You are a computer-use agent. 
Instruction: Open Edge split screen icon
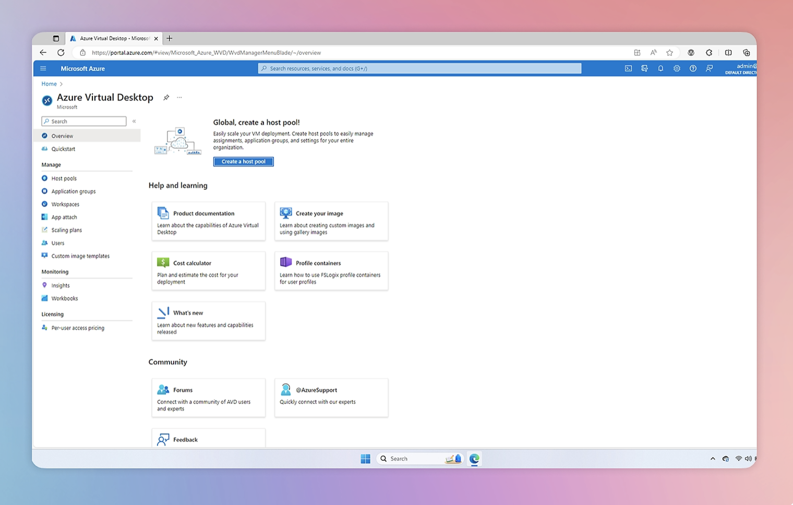click(728, 53)
